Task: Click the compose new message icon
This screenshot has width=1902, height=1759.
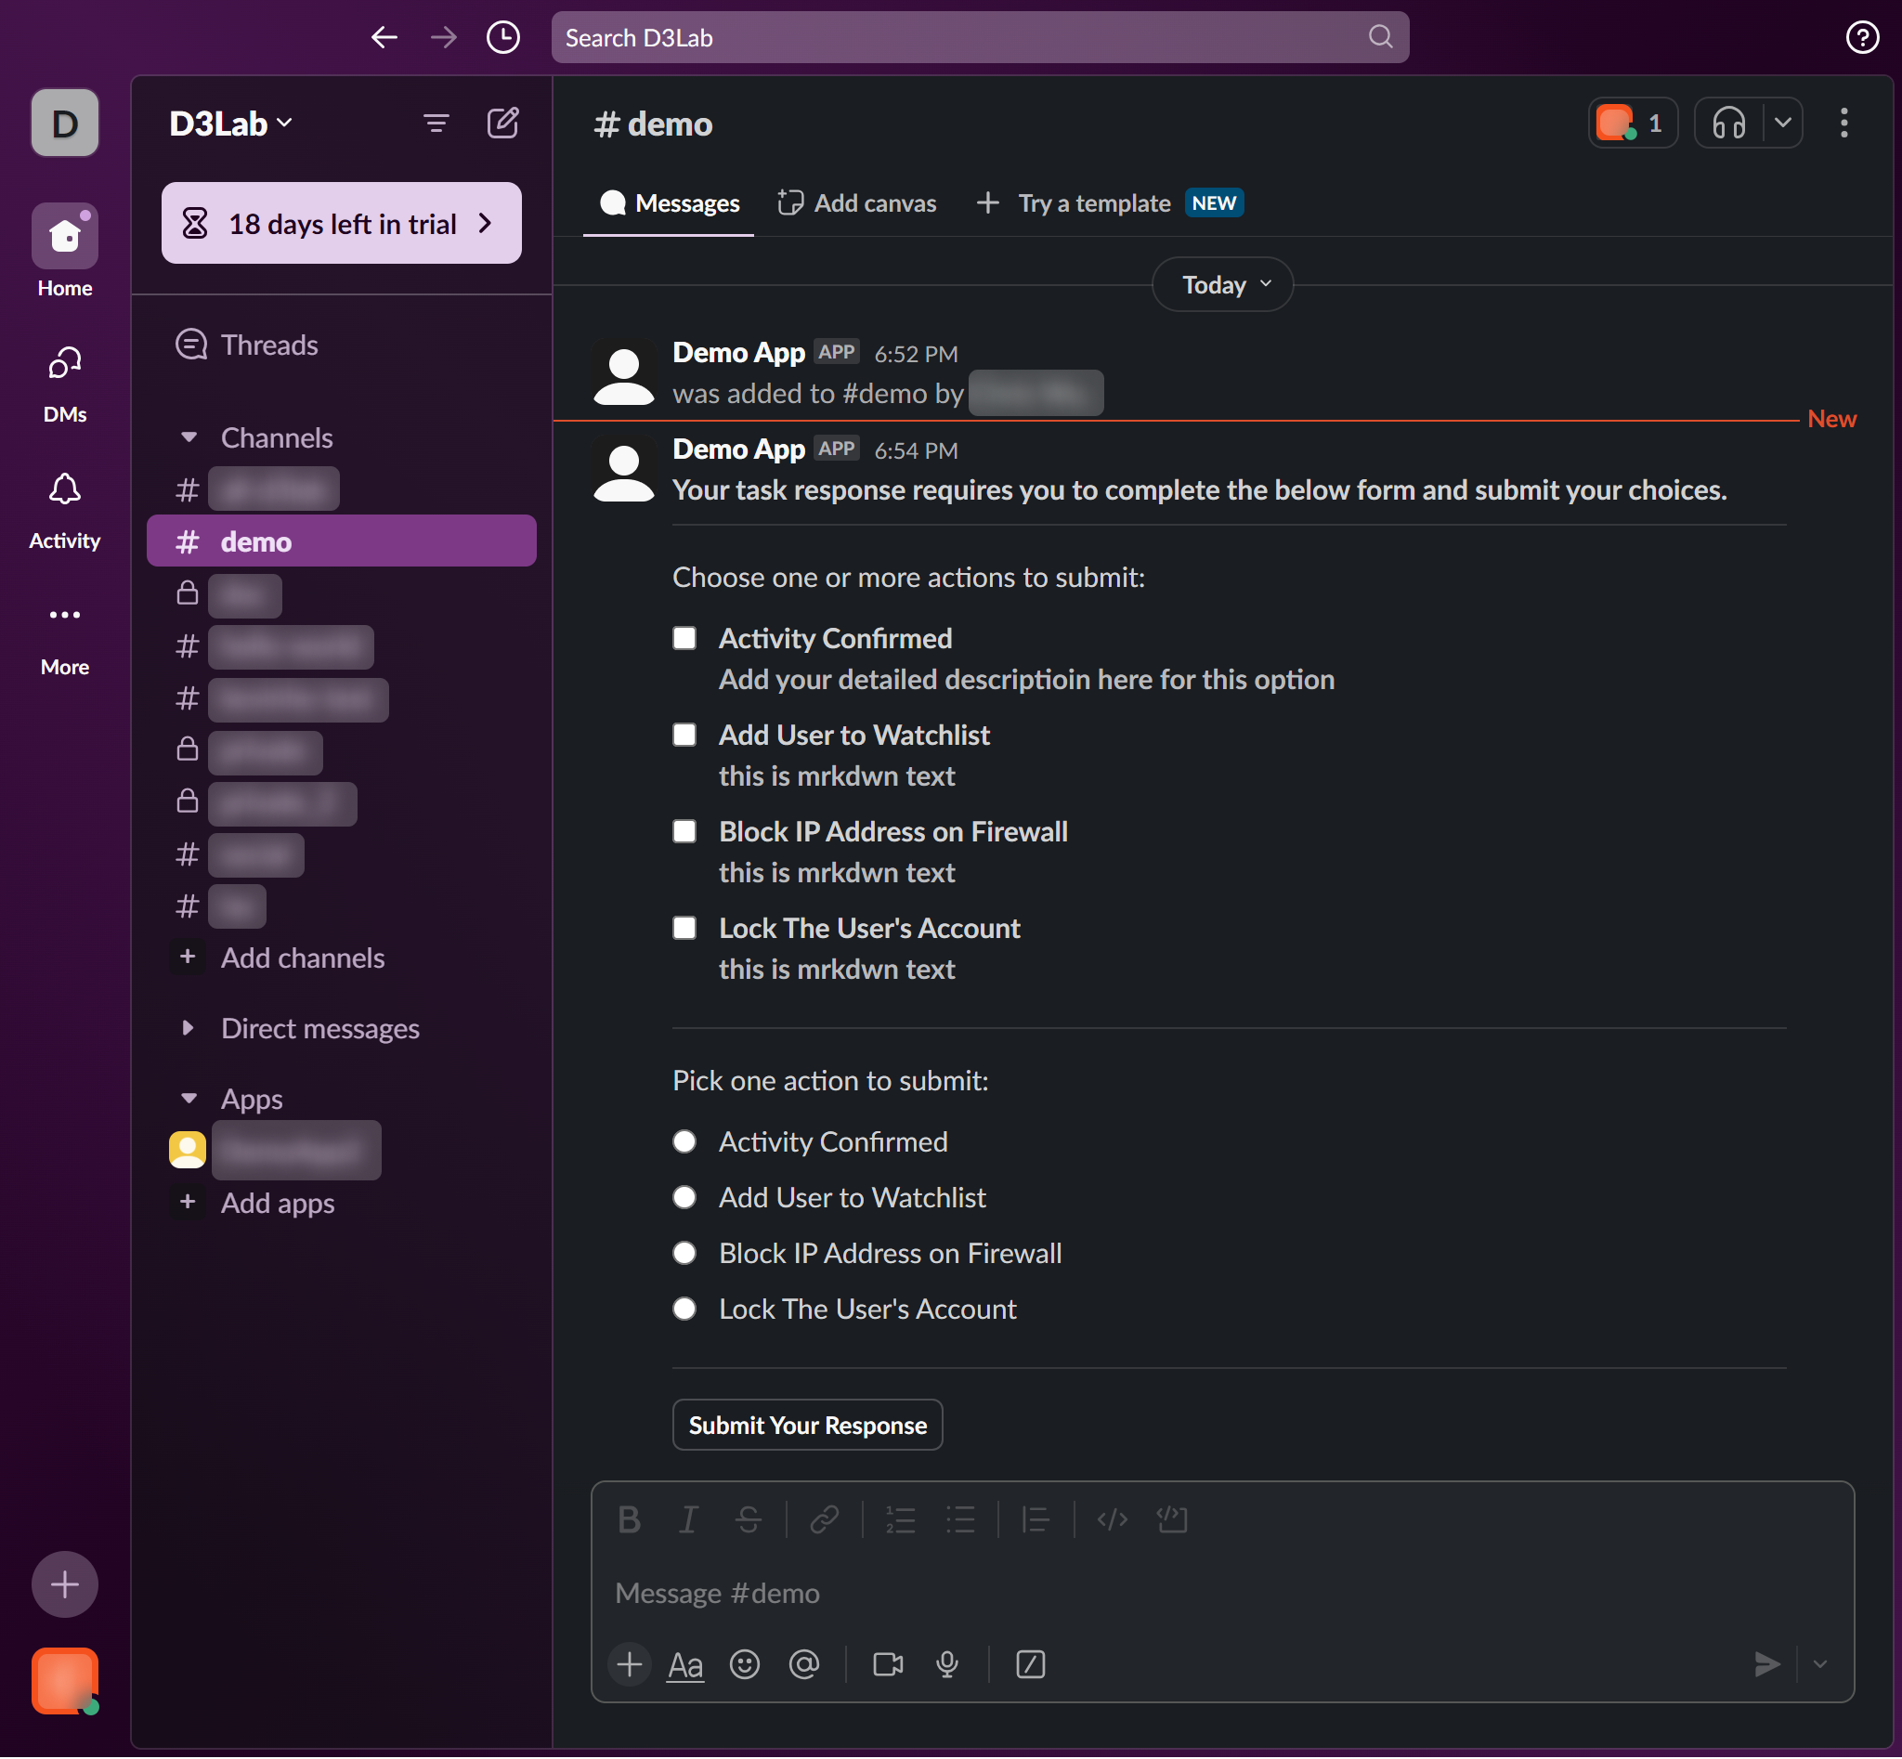Action: click(502, 123)
